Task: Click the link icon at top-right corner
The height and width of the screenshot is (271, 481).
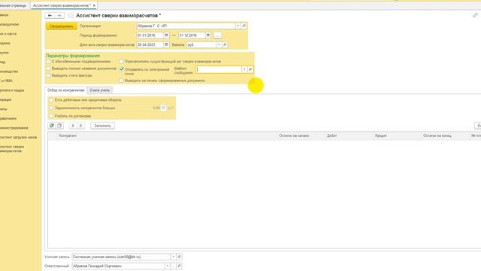Action: pyautogui.click(x=475, y=15)
